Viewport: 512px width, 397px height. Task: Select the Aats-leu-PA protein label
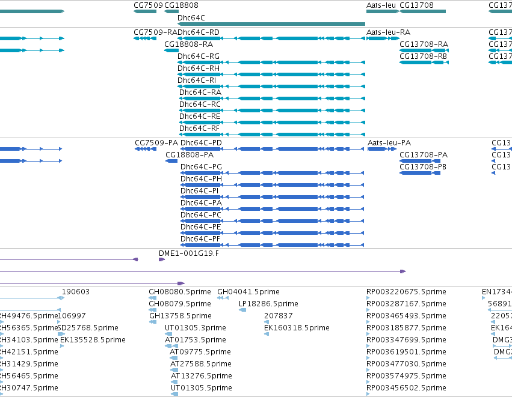coord(389,143)
